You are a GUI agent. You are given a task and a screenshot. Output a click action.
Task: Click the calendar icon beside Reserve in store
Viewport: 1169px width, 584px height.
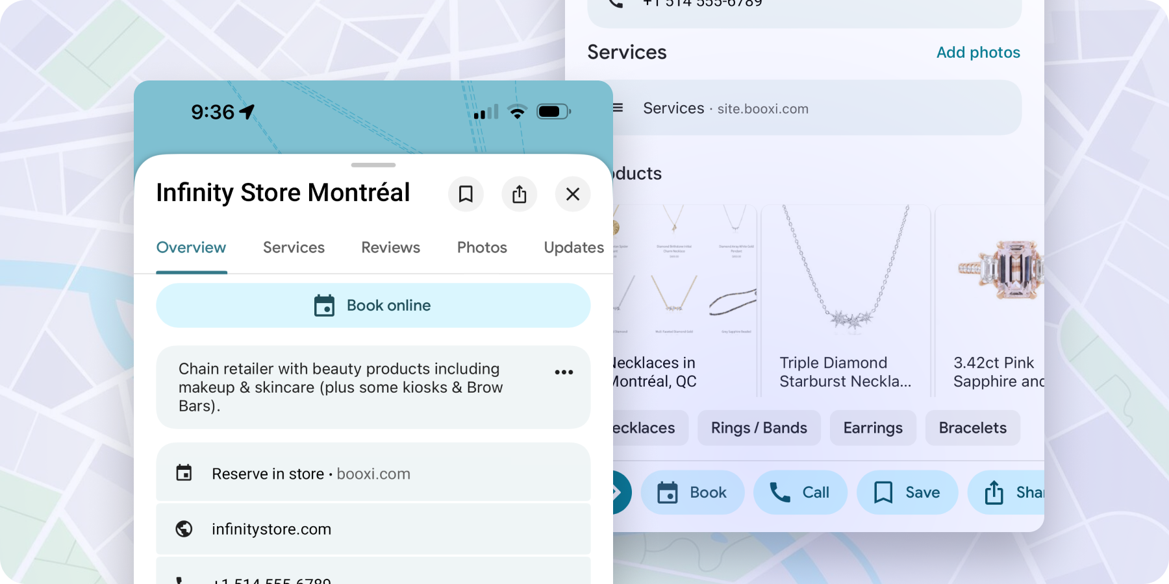pyautogui.click(x=184, y=473)
